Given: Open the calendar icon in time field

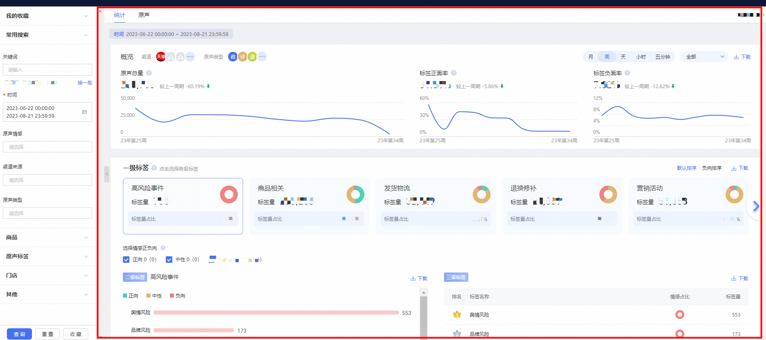Looking at the screenshot, I should pyautogui.click(x=85, y=112).
